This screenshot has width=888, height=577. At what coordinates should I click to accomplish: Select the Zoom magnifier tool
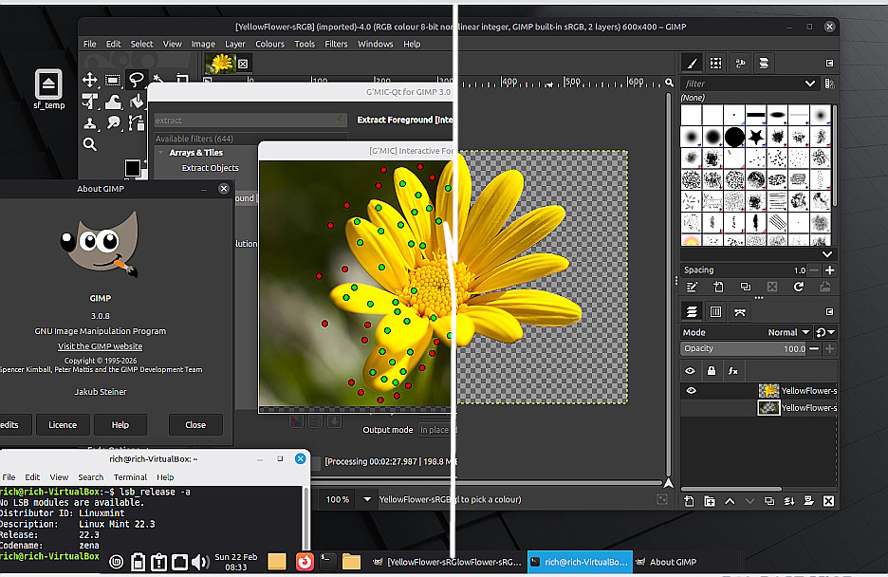coord(90,144)
